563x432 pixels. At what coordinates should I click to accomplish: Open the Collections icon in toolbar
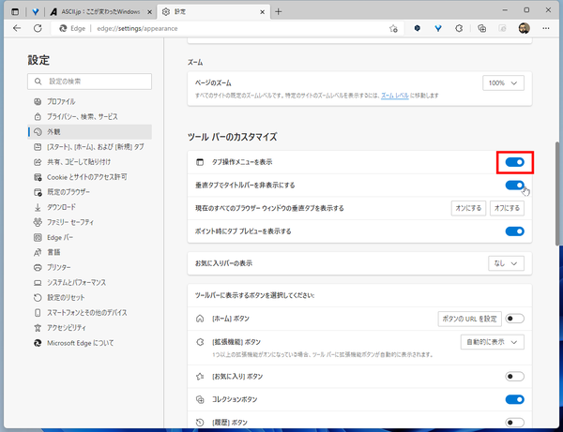pyautogui.click(x=481, y=29)
